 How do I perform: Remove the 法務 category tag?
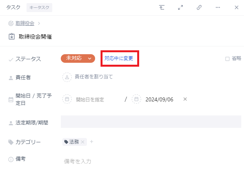coord(83,142)
